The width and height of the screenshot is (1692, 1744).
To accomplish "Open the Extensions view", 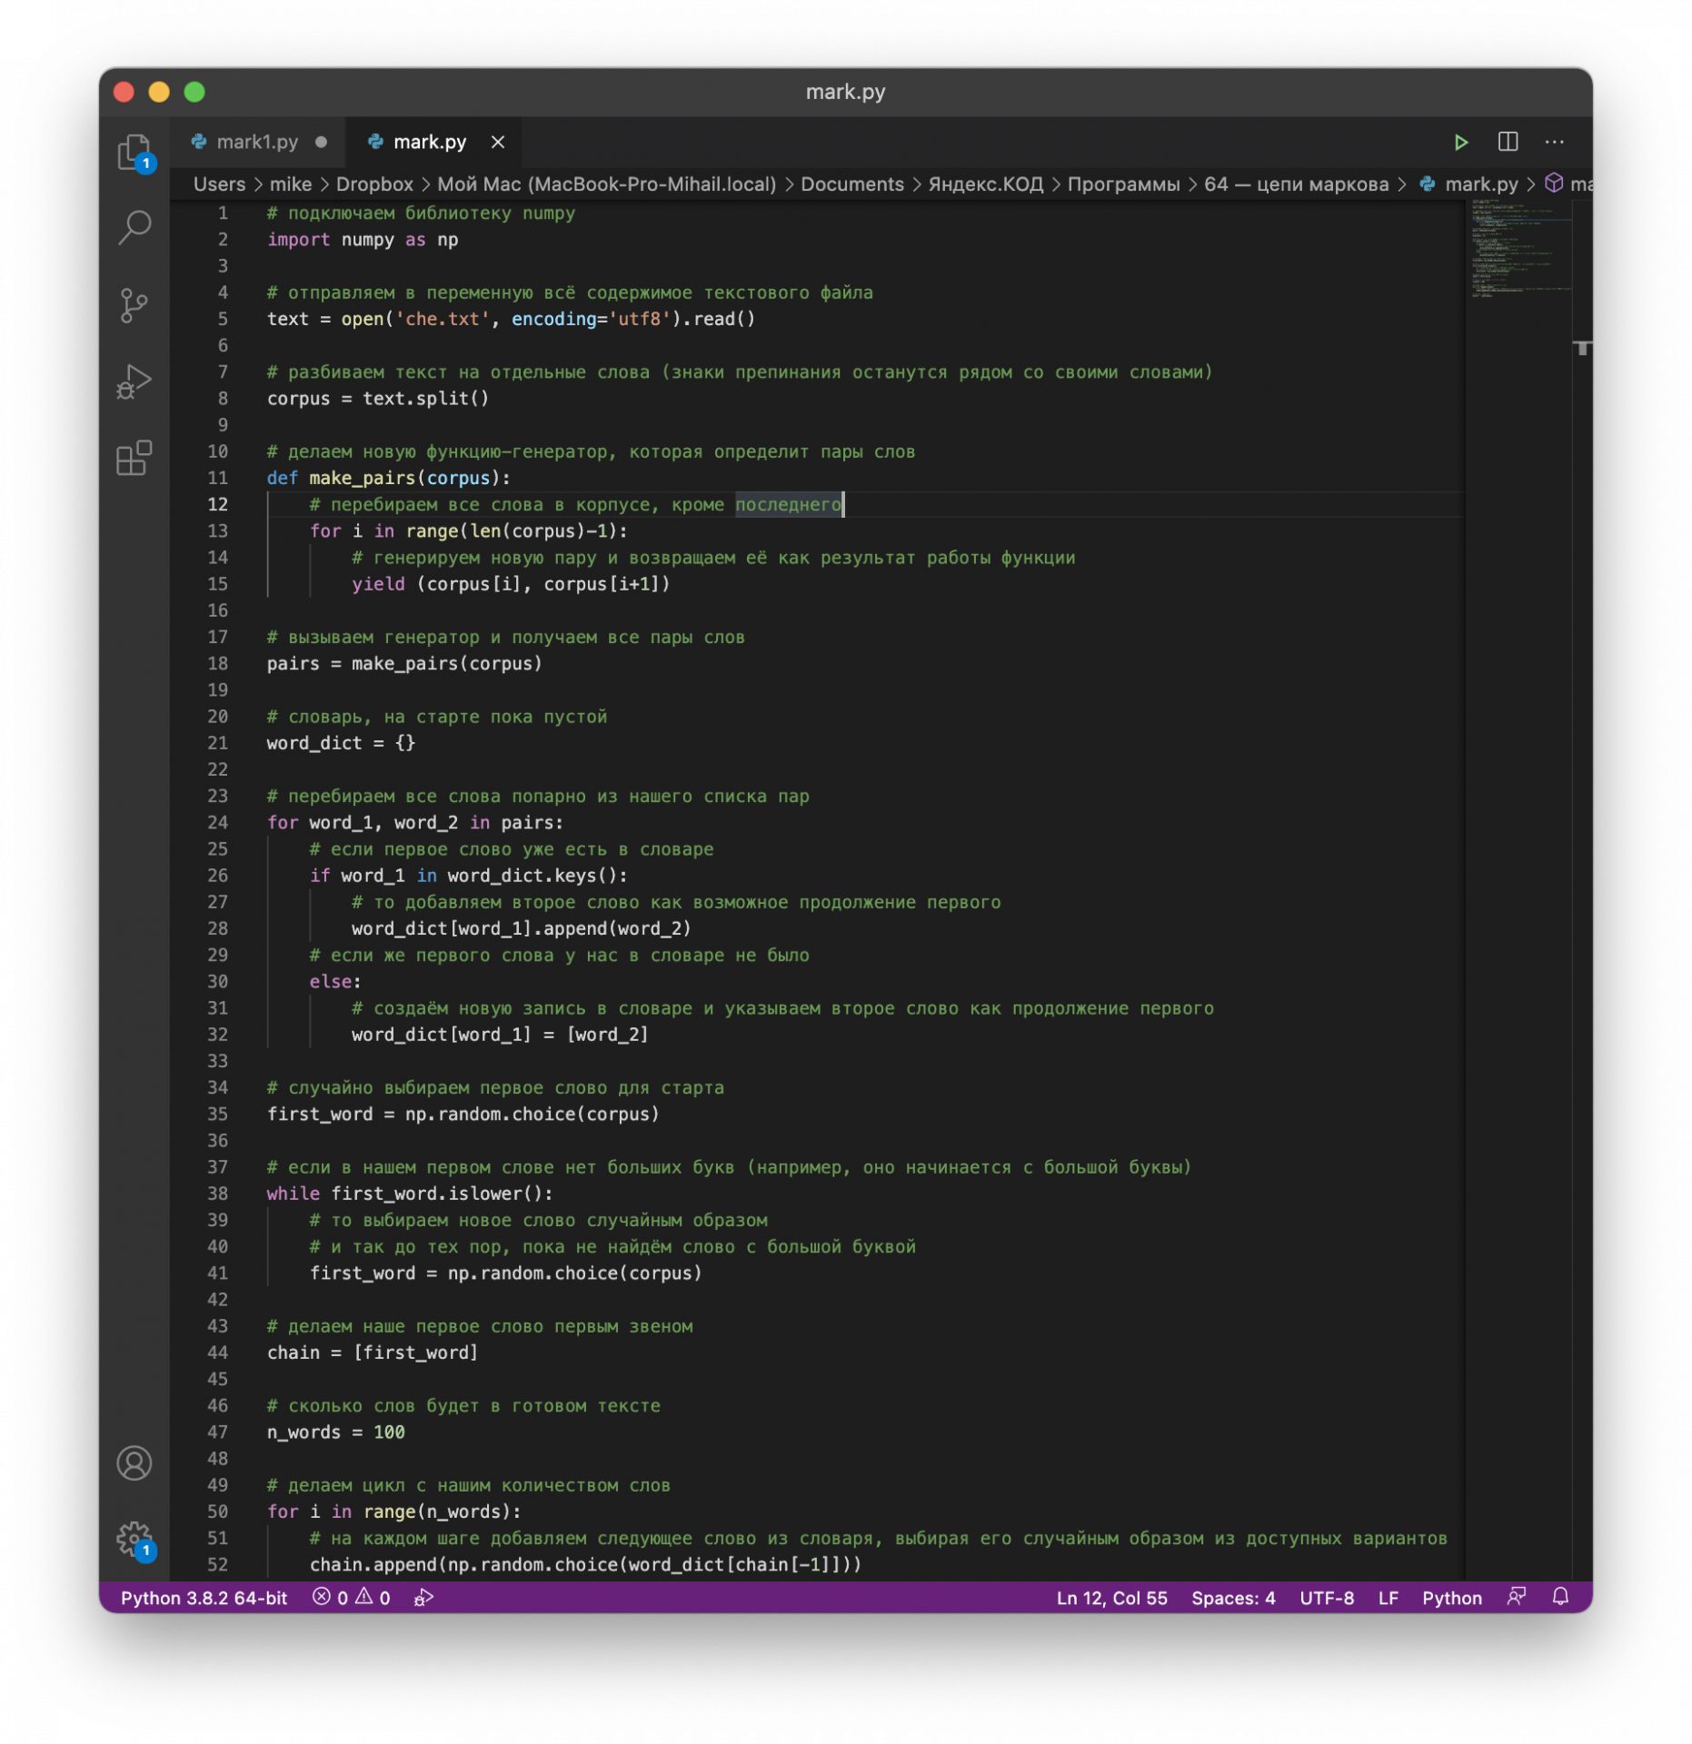I will (x=134, y=459).
